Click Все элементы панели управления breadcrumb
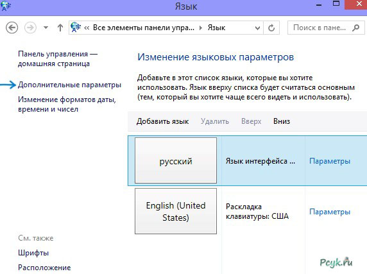The height and width of the screenshot is (274, 367). coord(144,28)
